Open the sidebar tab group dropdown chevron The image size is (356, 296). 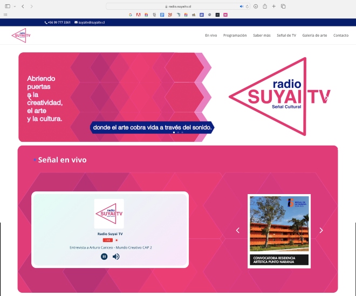[x=15, y=6]
